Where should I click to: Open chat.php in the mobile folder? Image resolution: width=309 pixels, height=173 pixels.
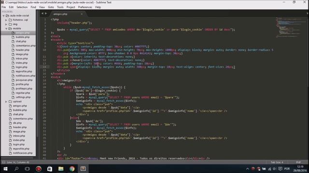pyautogui.click(x=21, y=41)
